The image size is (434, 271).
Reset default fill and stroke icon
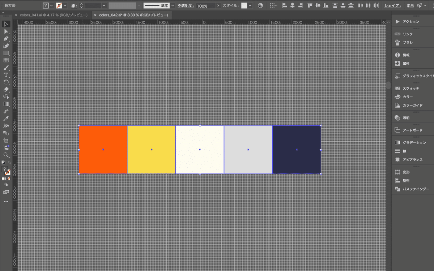(x=3, y=162)
